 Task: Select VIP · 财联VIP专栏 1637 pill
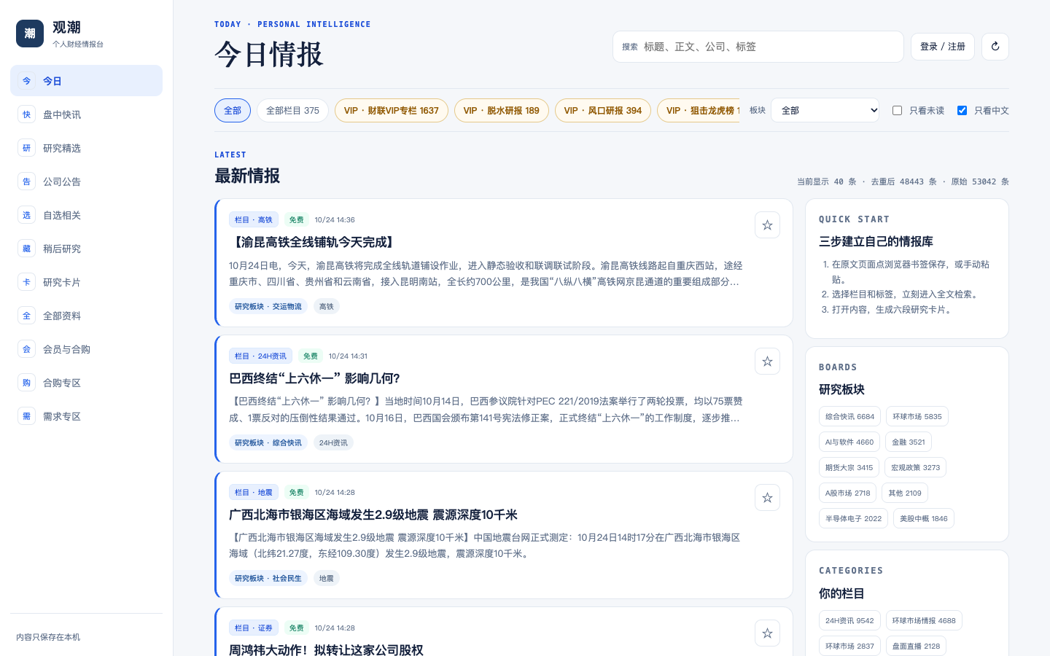(392, 111)
